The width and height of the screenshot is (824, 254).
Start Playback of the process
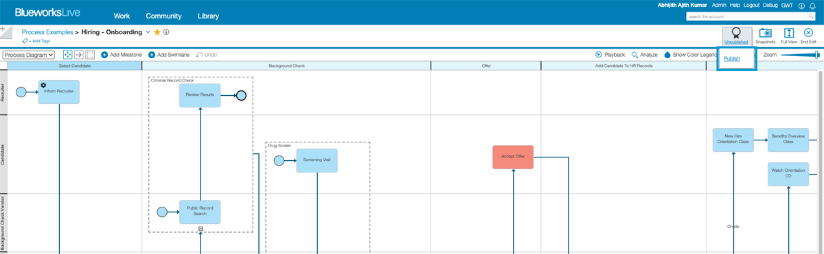click(x=599, y=54)
